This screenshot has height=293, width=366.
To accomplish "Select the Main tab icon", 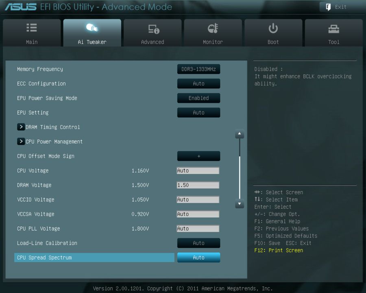I will coord(32,28).
